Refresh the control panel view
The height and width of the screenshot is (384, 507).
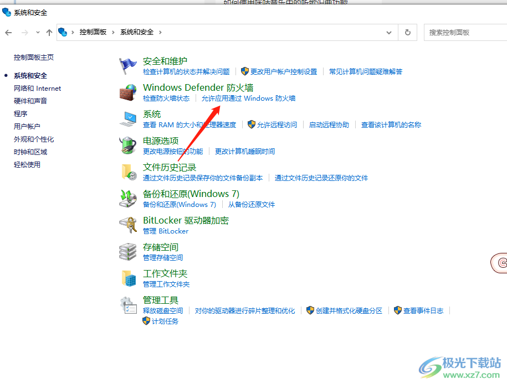[x=408, y=32]
